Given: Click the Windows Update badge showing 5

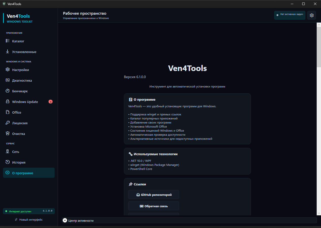Looking at the screenshot, I should (51, 102).
